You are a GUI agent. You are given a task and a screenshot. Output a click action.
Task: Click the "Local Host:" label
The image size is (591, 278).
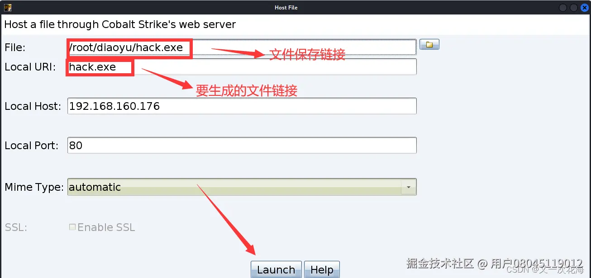(x=33, y=106)
